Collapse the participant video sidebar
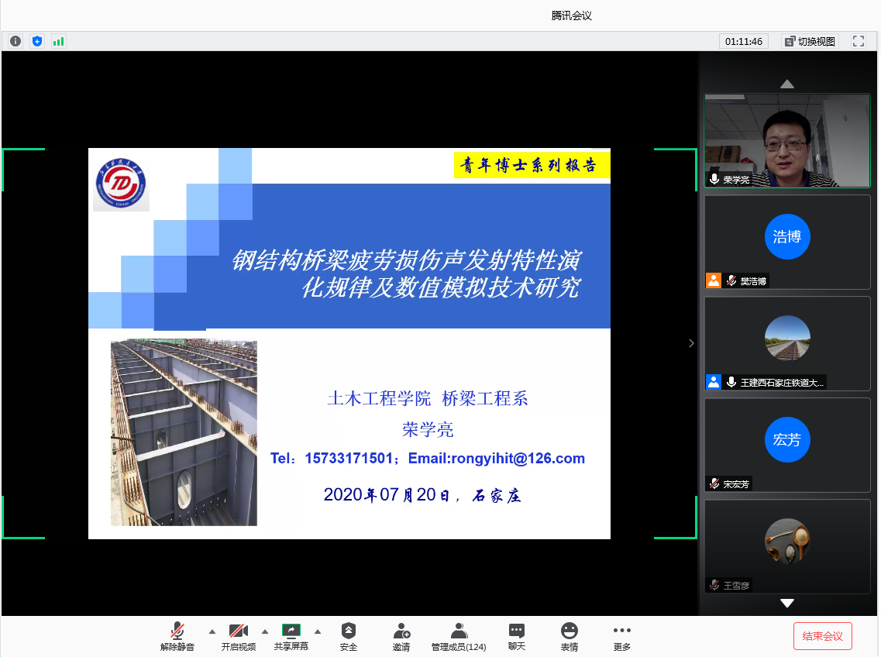The height and width of the screenshot is (657, 881). point(691,343)
